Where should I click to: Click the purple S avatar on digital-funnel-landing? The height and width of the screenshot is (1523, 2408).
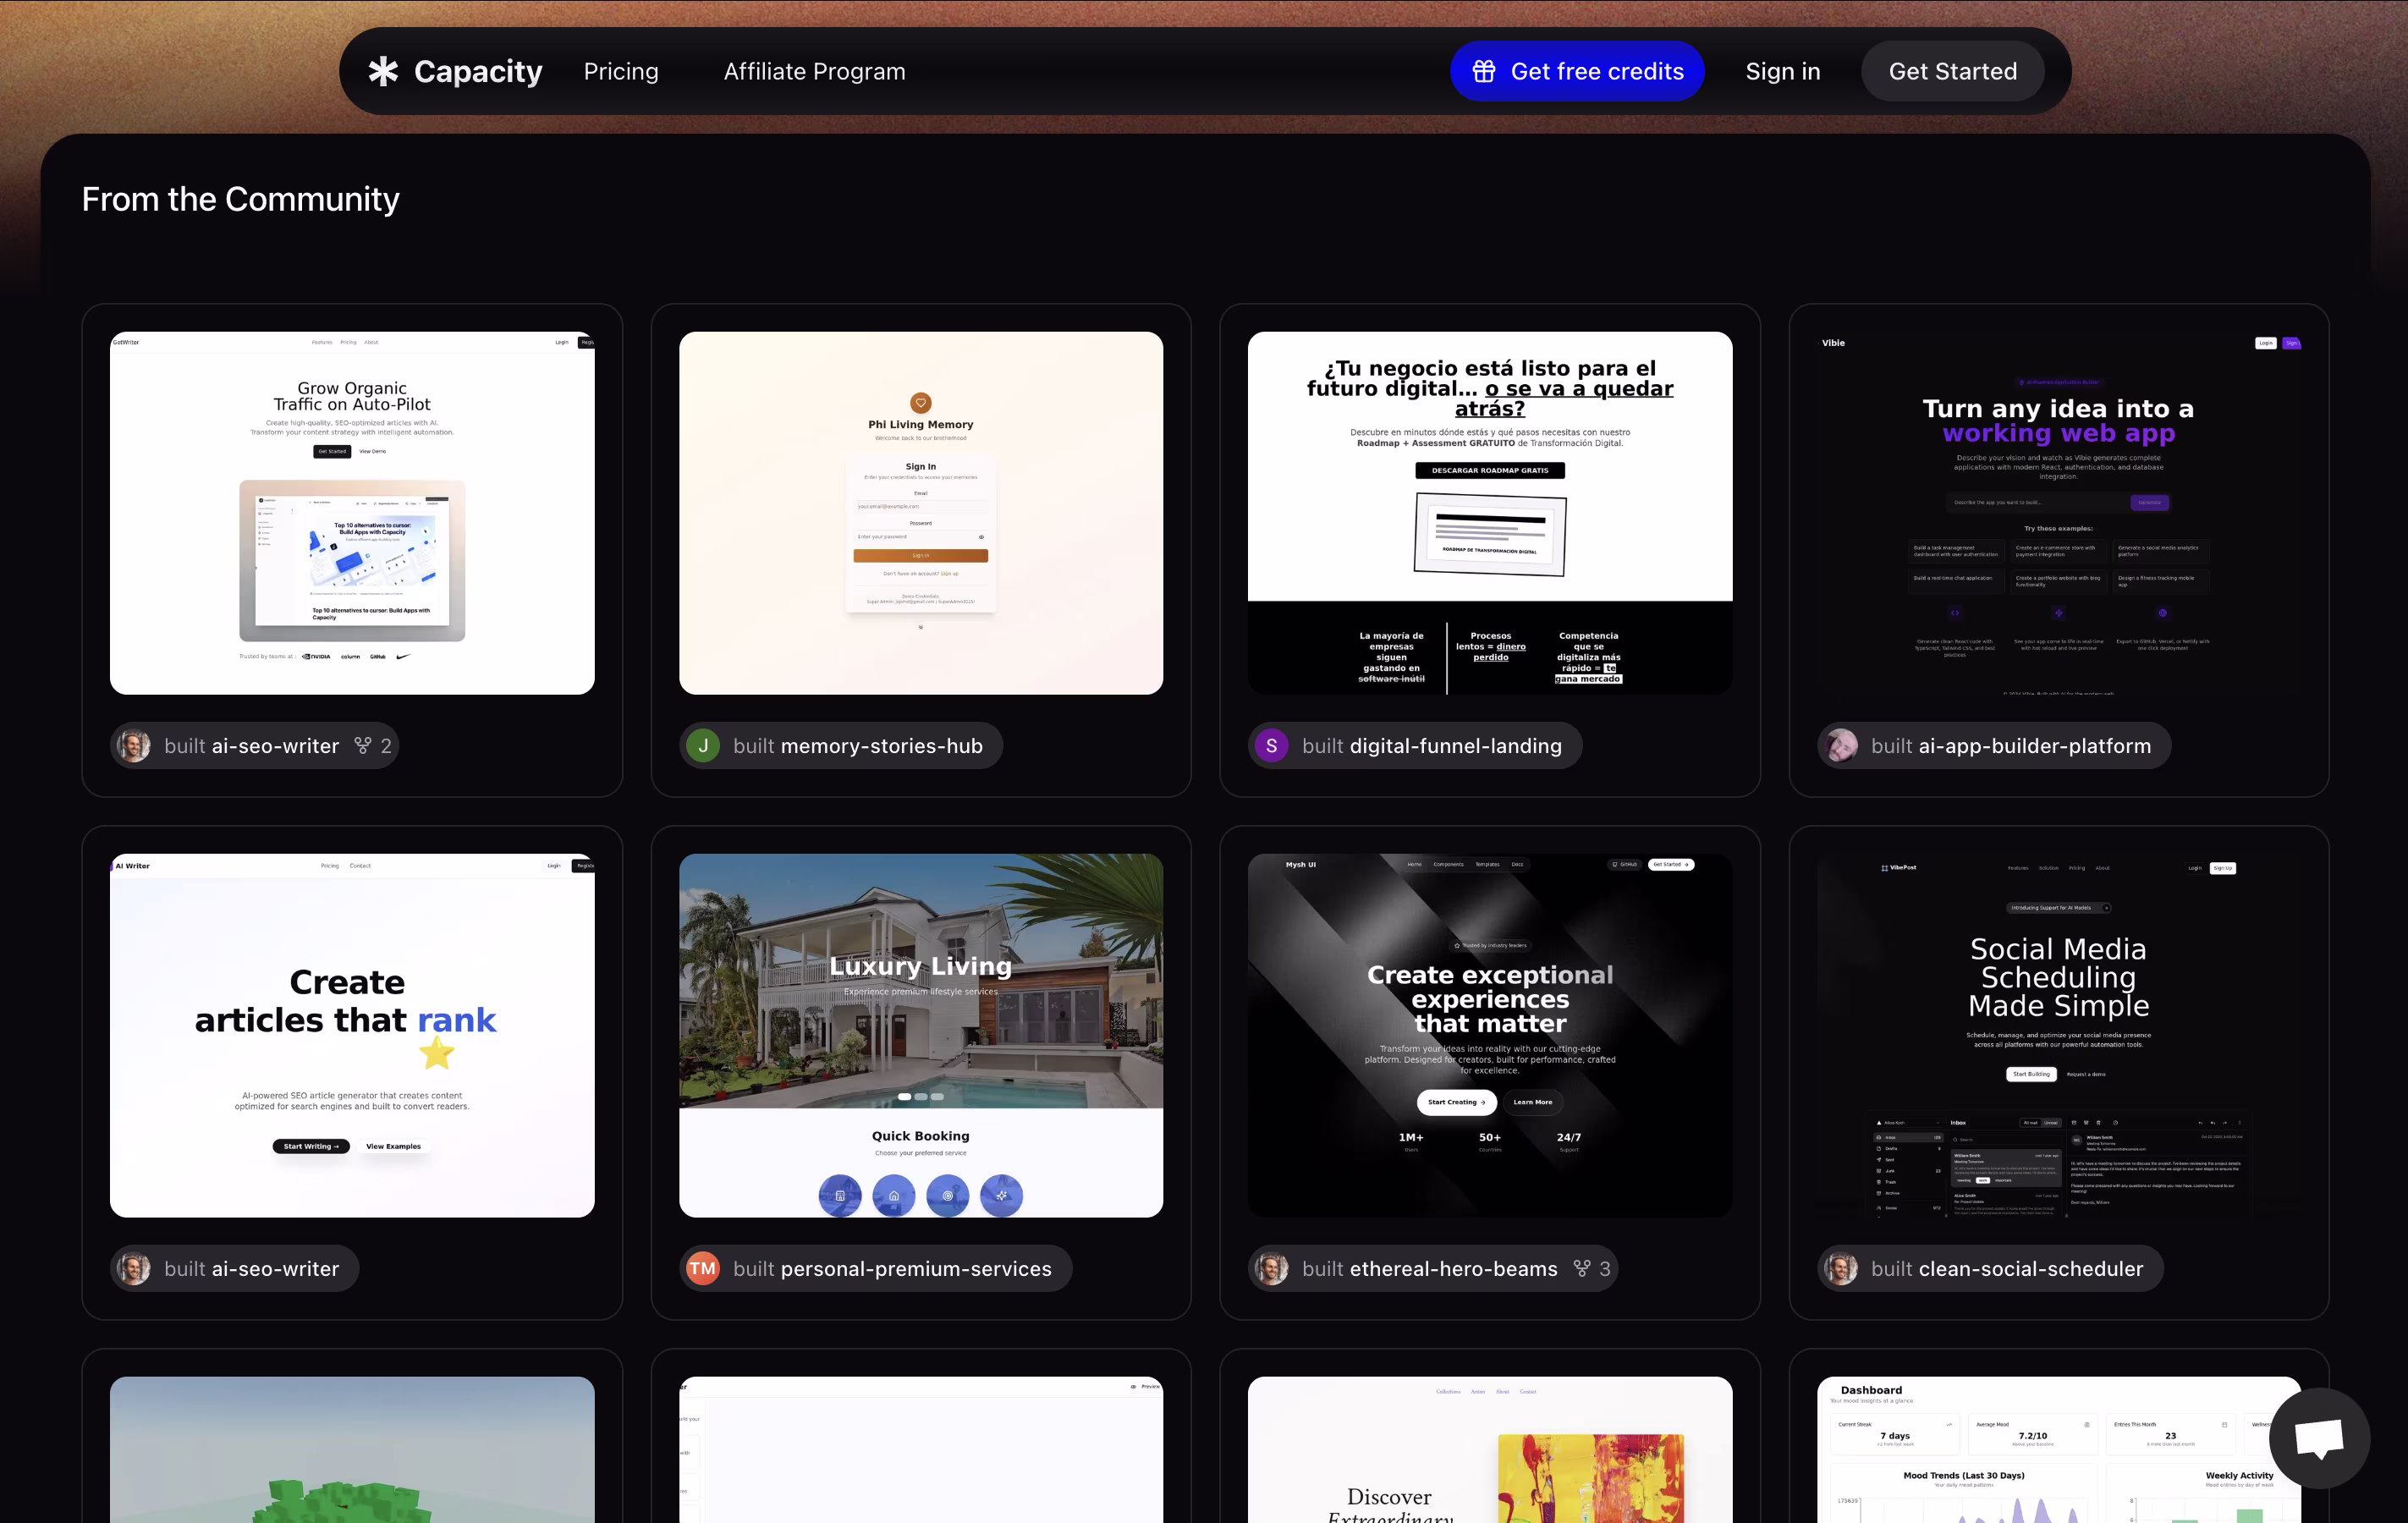coord(1272,746)
